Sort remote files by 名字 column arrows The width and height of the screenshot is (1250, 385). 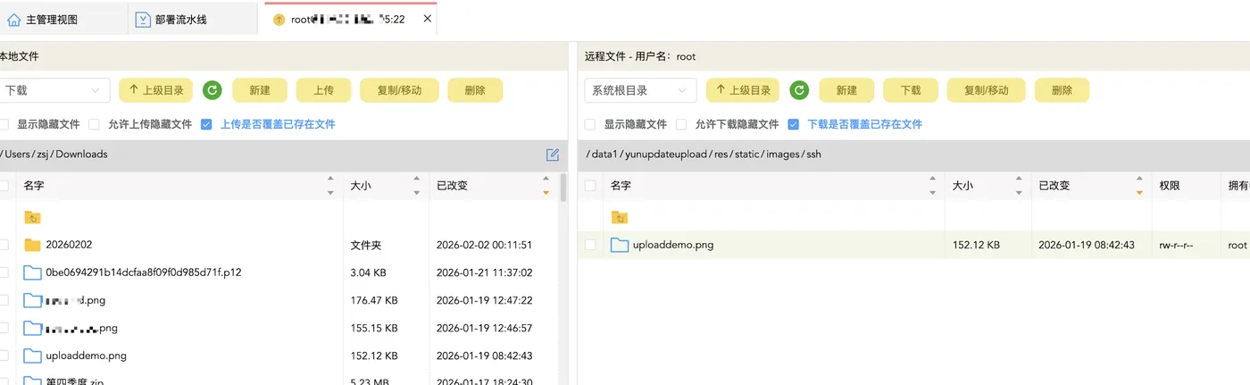(x=932, y=186)
